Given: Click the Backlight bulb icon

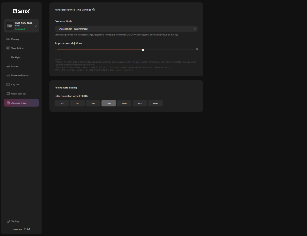Looking at the screenshot, I should (x=8, y=57).
